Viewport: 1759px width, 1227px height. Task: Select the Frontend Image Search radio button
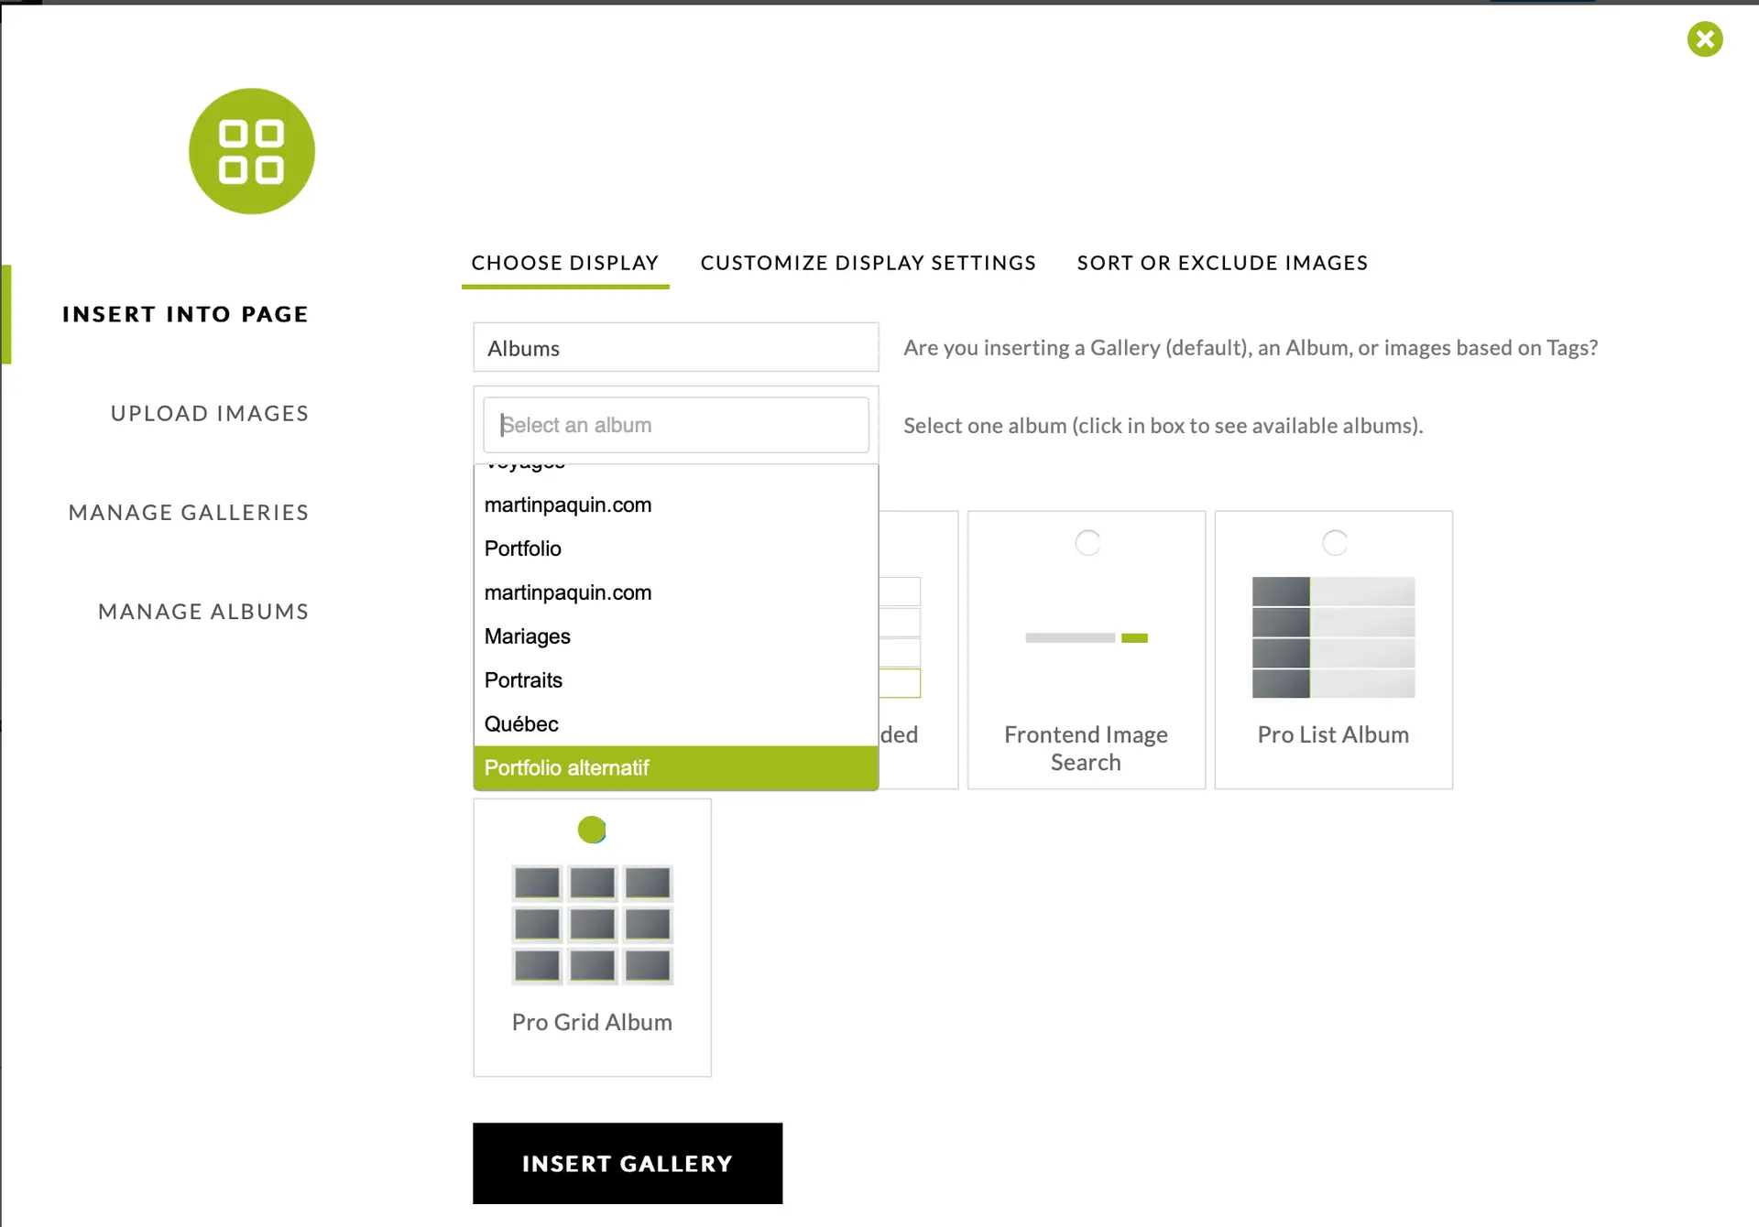pos(1087,543)
